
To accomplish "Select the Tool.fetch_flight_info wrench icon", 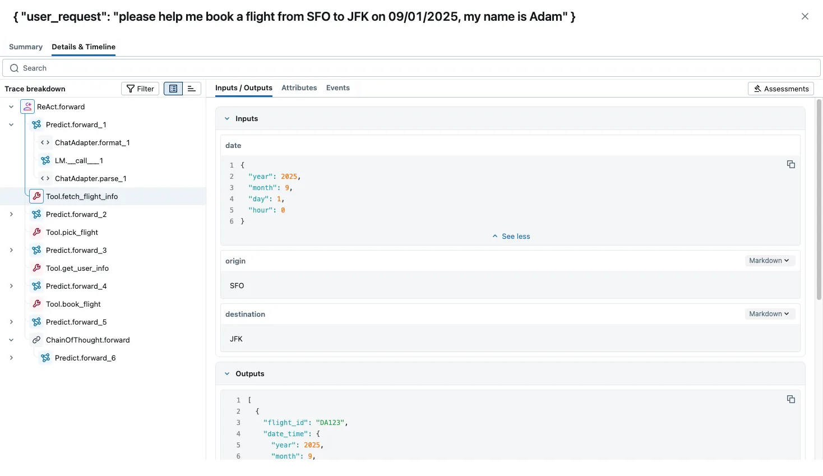I will 36,196.
